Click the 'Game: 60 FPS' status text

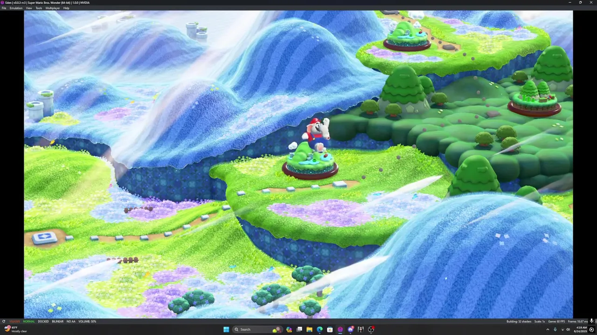[556, 322]
